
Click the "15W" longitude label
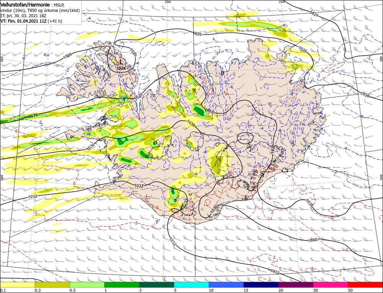pyautogui.click(x=282, y=2)
